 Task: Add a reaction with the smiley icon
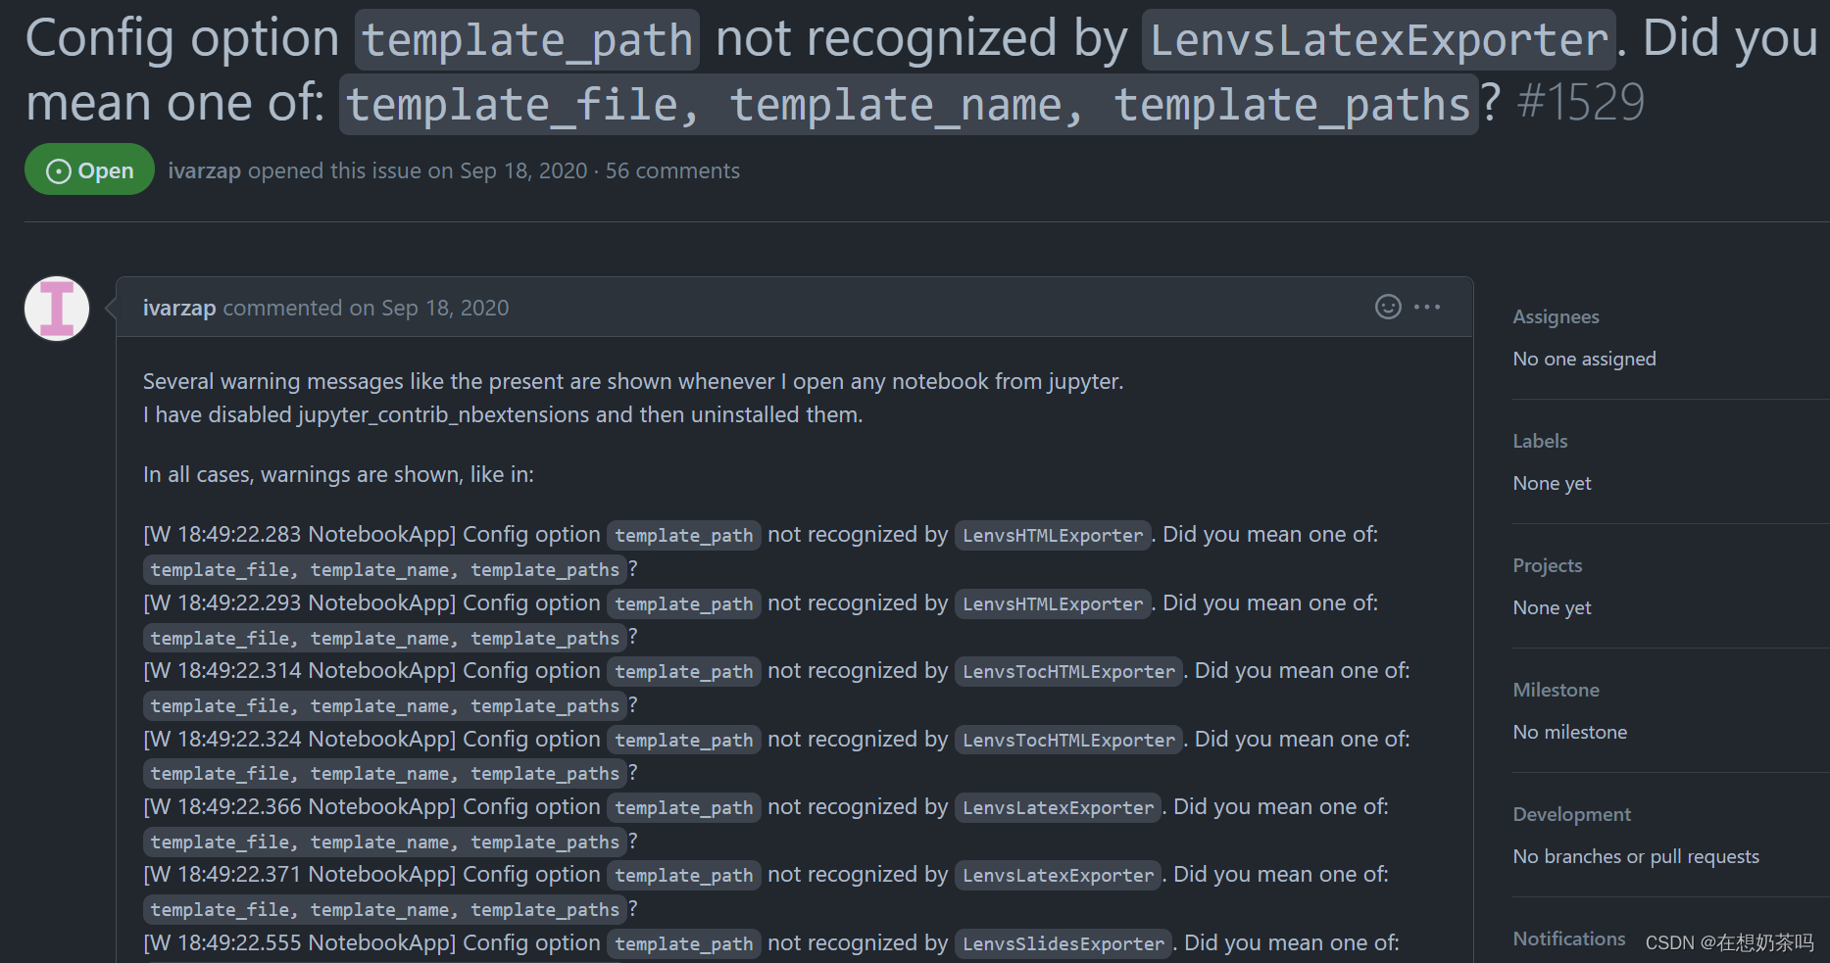pyautogui.click(x=1388, y=307)
